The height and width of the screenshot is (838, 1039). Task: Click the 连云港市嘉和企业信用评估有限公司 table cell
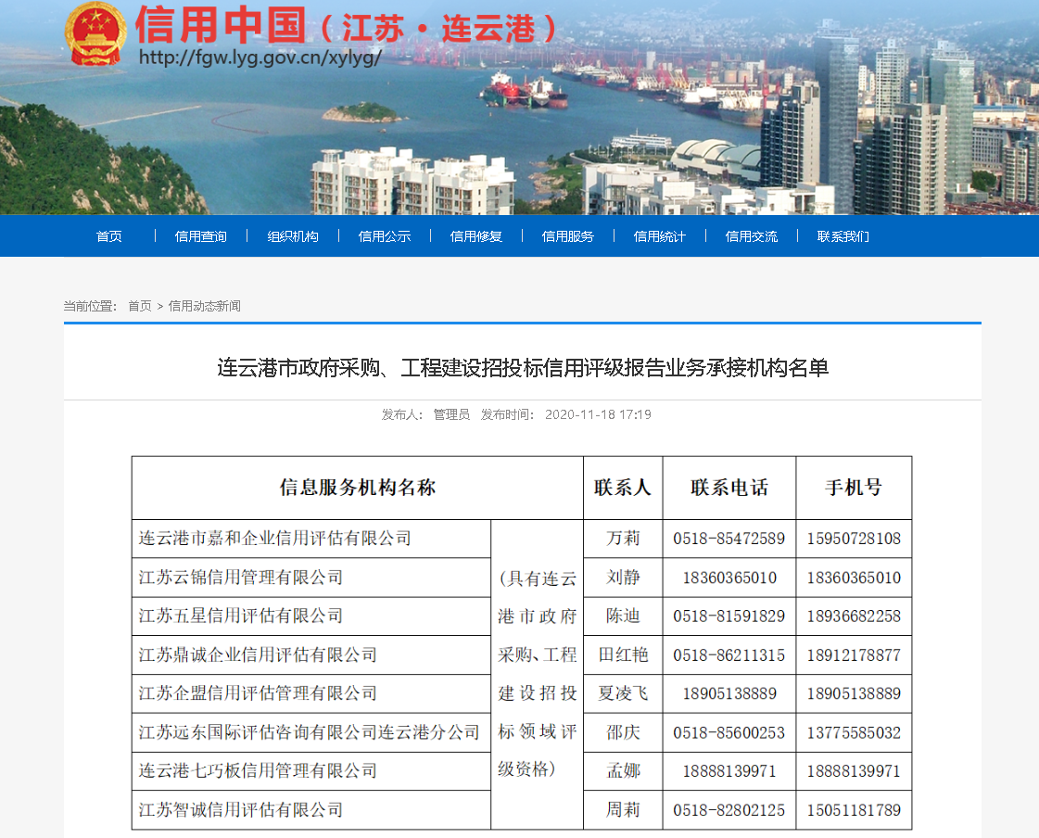pos(274,539)
